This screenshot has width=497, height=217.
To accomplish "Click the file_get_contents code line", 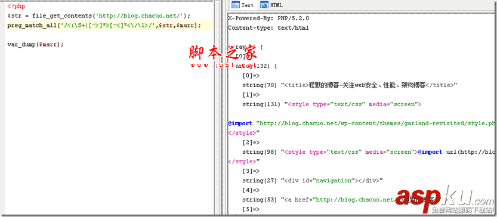I will [x=99, y=16].
